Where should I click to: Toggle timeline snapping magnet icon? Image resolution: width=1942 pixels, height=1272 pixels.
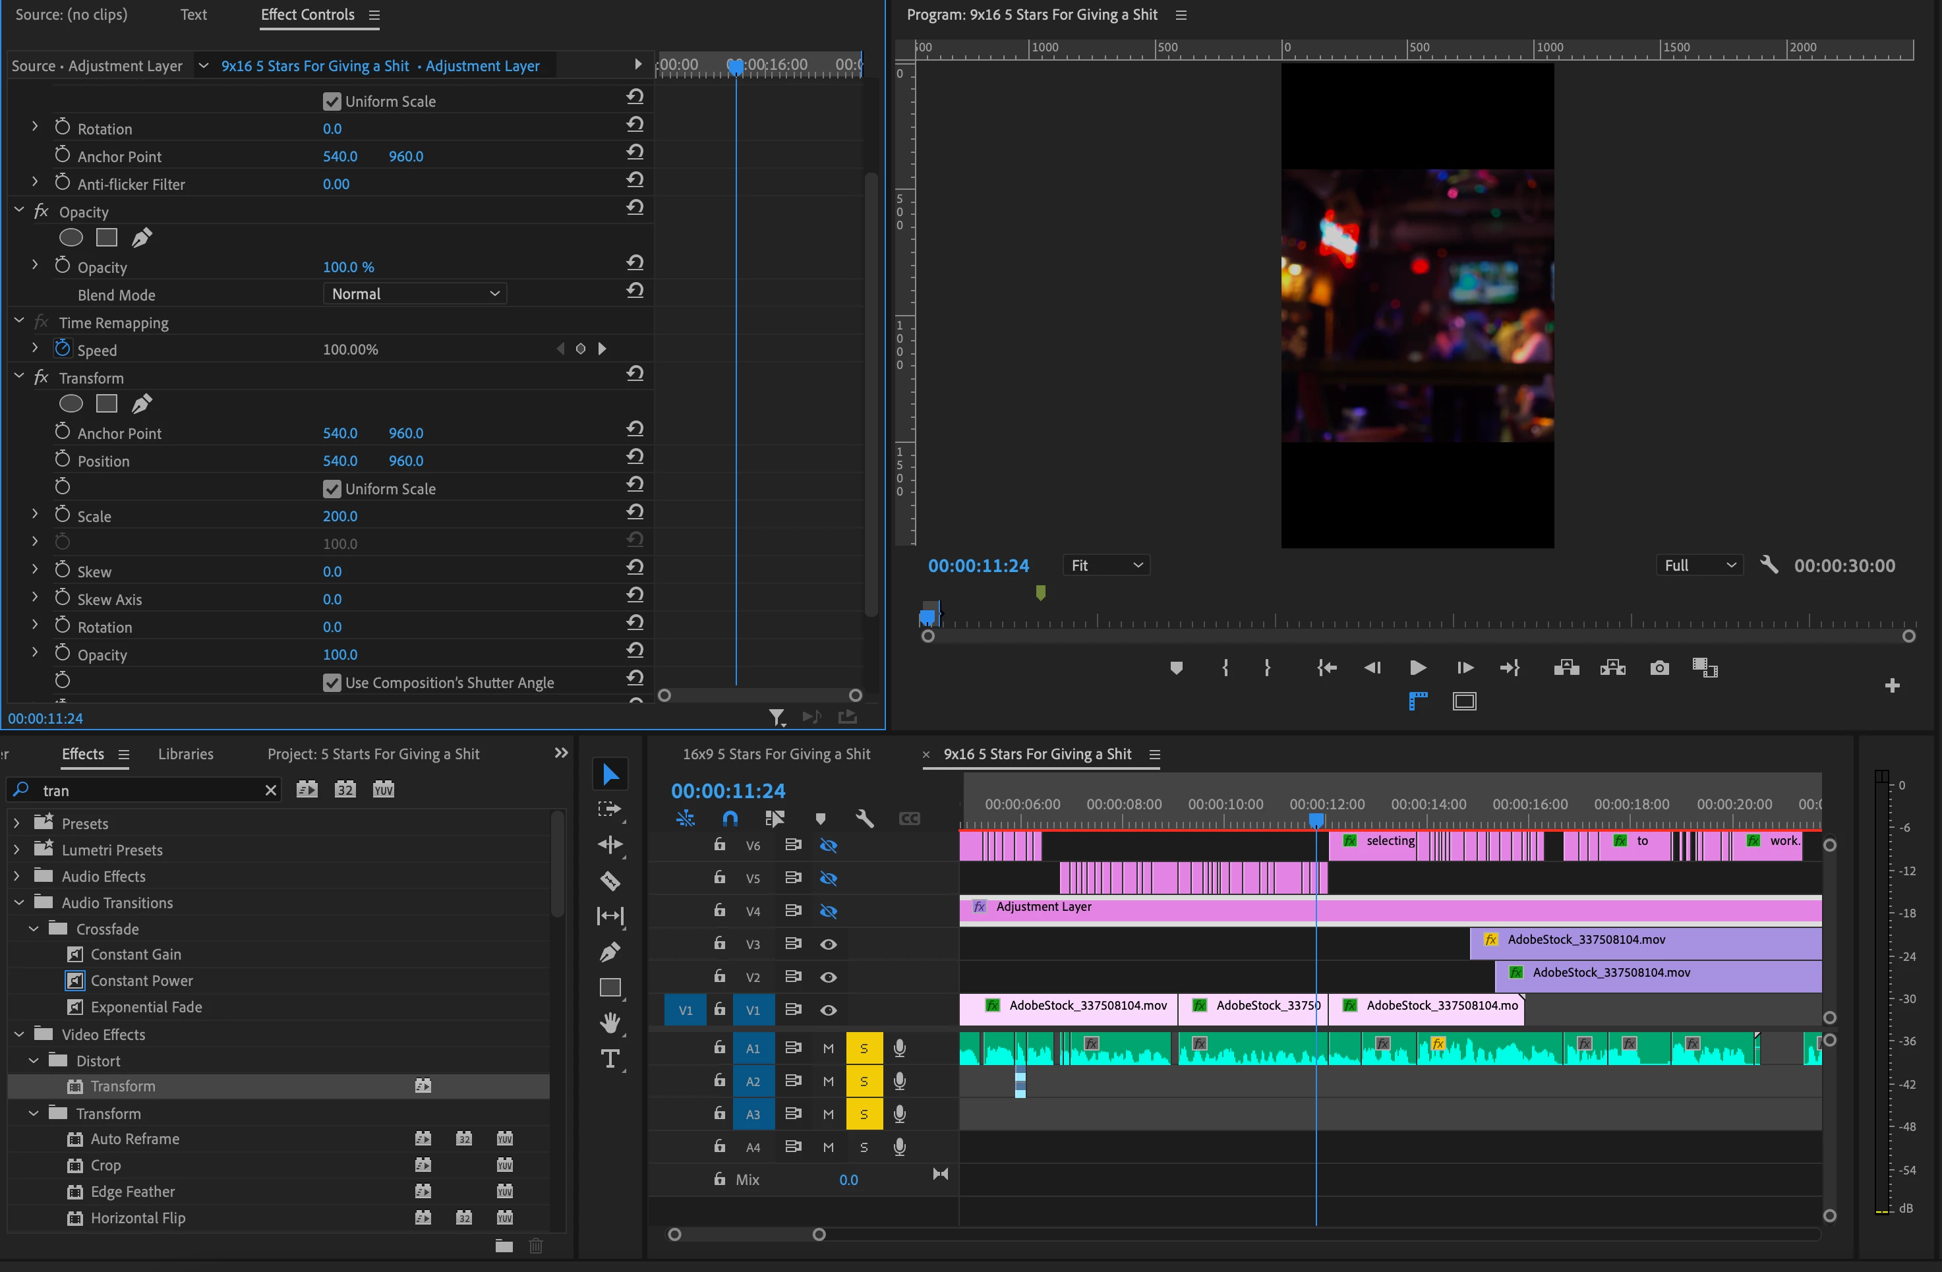click(x=730, y=819)
